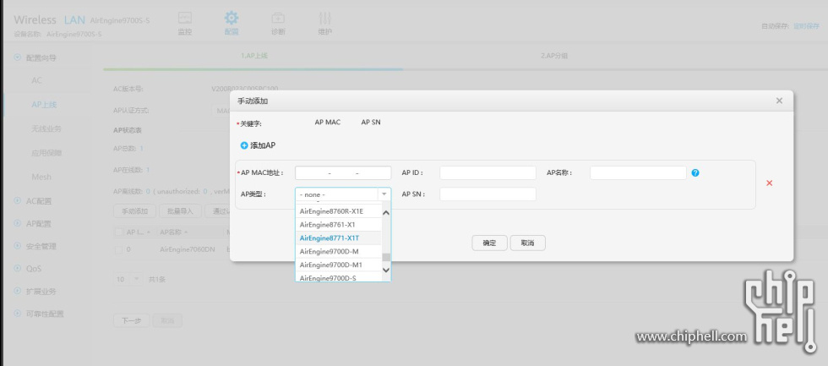Tick the checkbox for AirEngine7060DN row
The height and width of the screenshot is (366, 828).
(x=118, y=250)
